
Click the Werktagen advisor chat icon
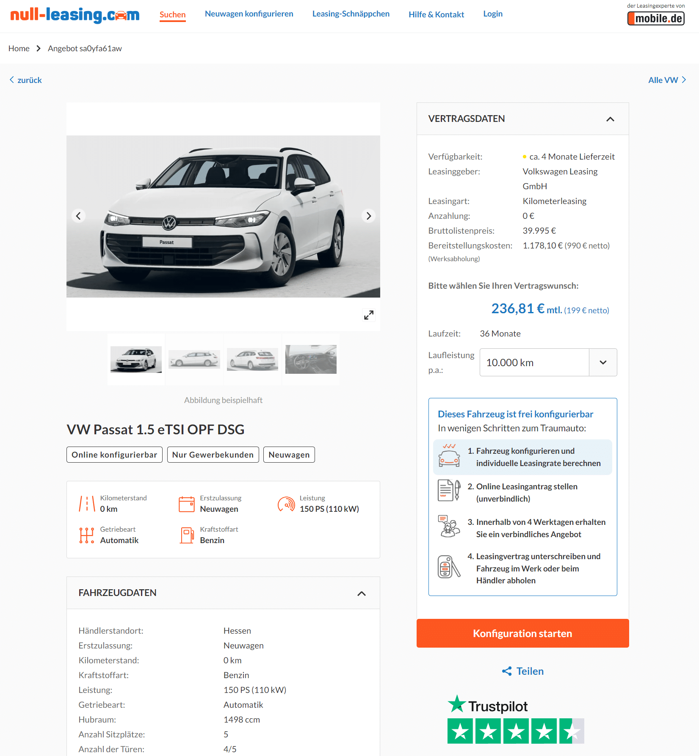coord(449,526)
